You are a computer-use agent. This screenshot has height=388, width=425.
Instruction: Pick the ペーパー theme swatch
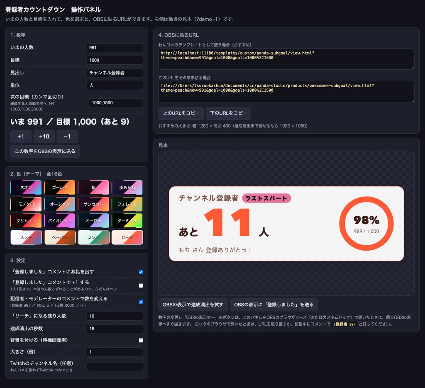click(60, 237)
